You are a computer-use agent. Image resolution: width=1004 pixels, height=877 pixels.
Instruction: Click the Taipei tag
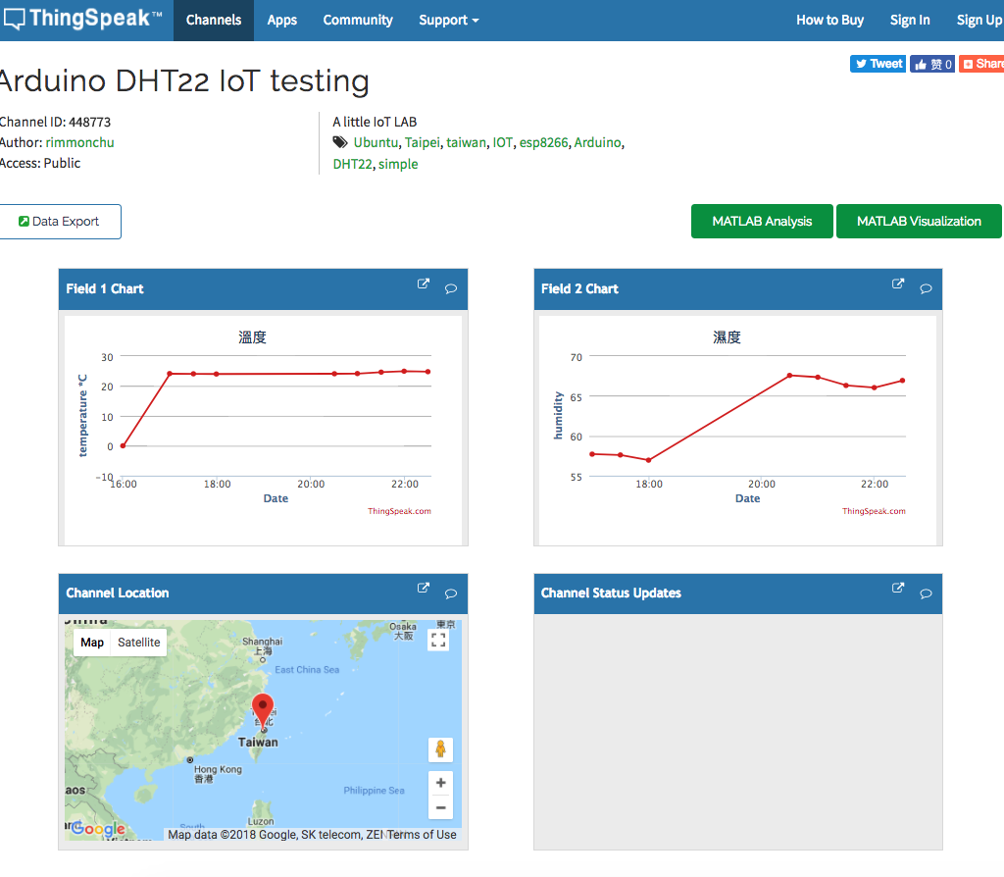click(x=423, y=142)
